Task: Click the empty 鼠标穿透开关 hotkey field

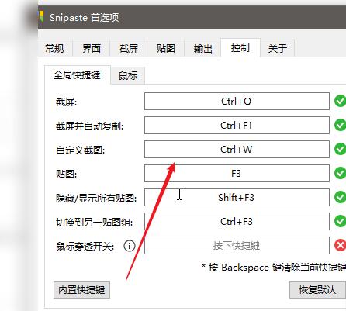Action: tap(237, 246)
